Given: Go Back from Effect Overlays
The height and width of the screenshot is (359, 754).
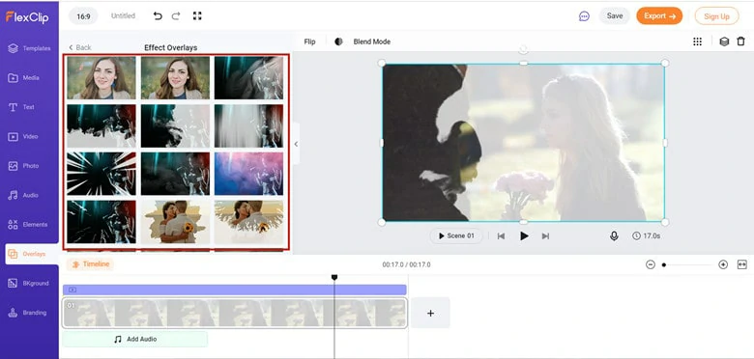Looking at the screenshot, I should (x=80, y=47).
